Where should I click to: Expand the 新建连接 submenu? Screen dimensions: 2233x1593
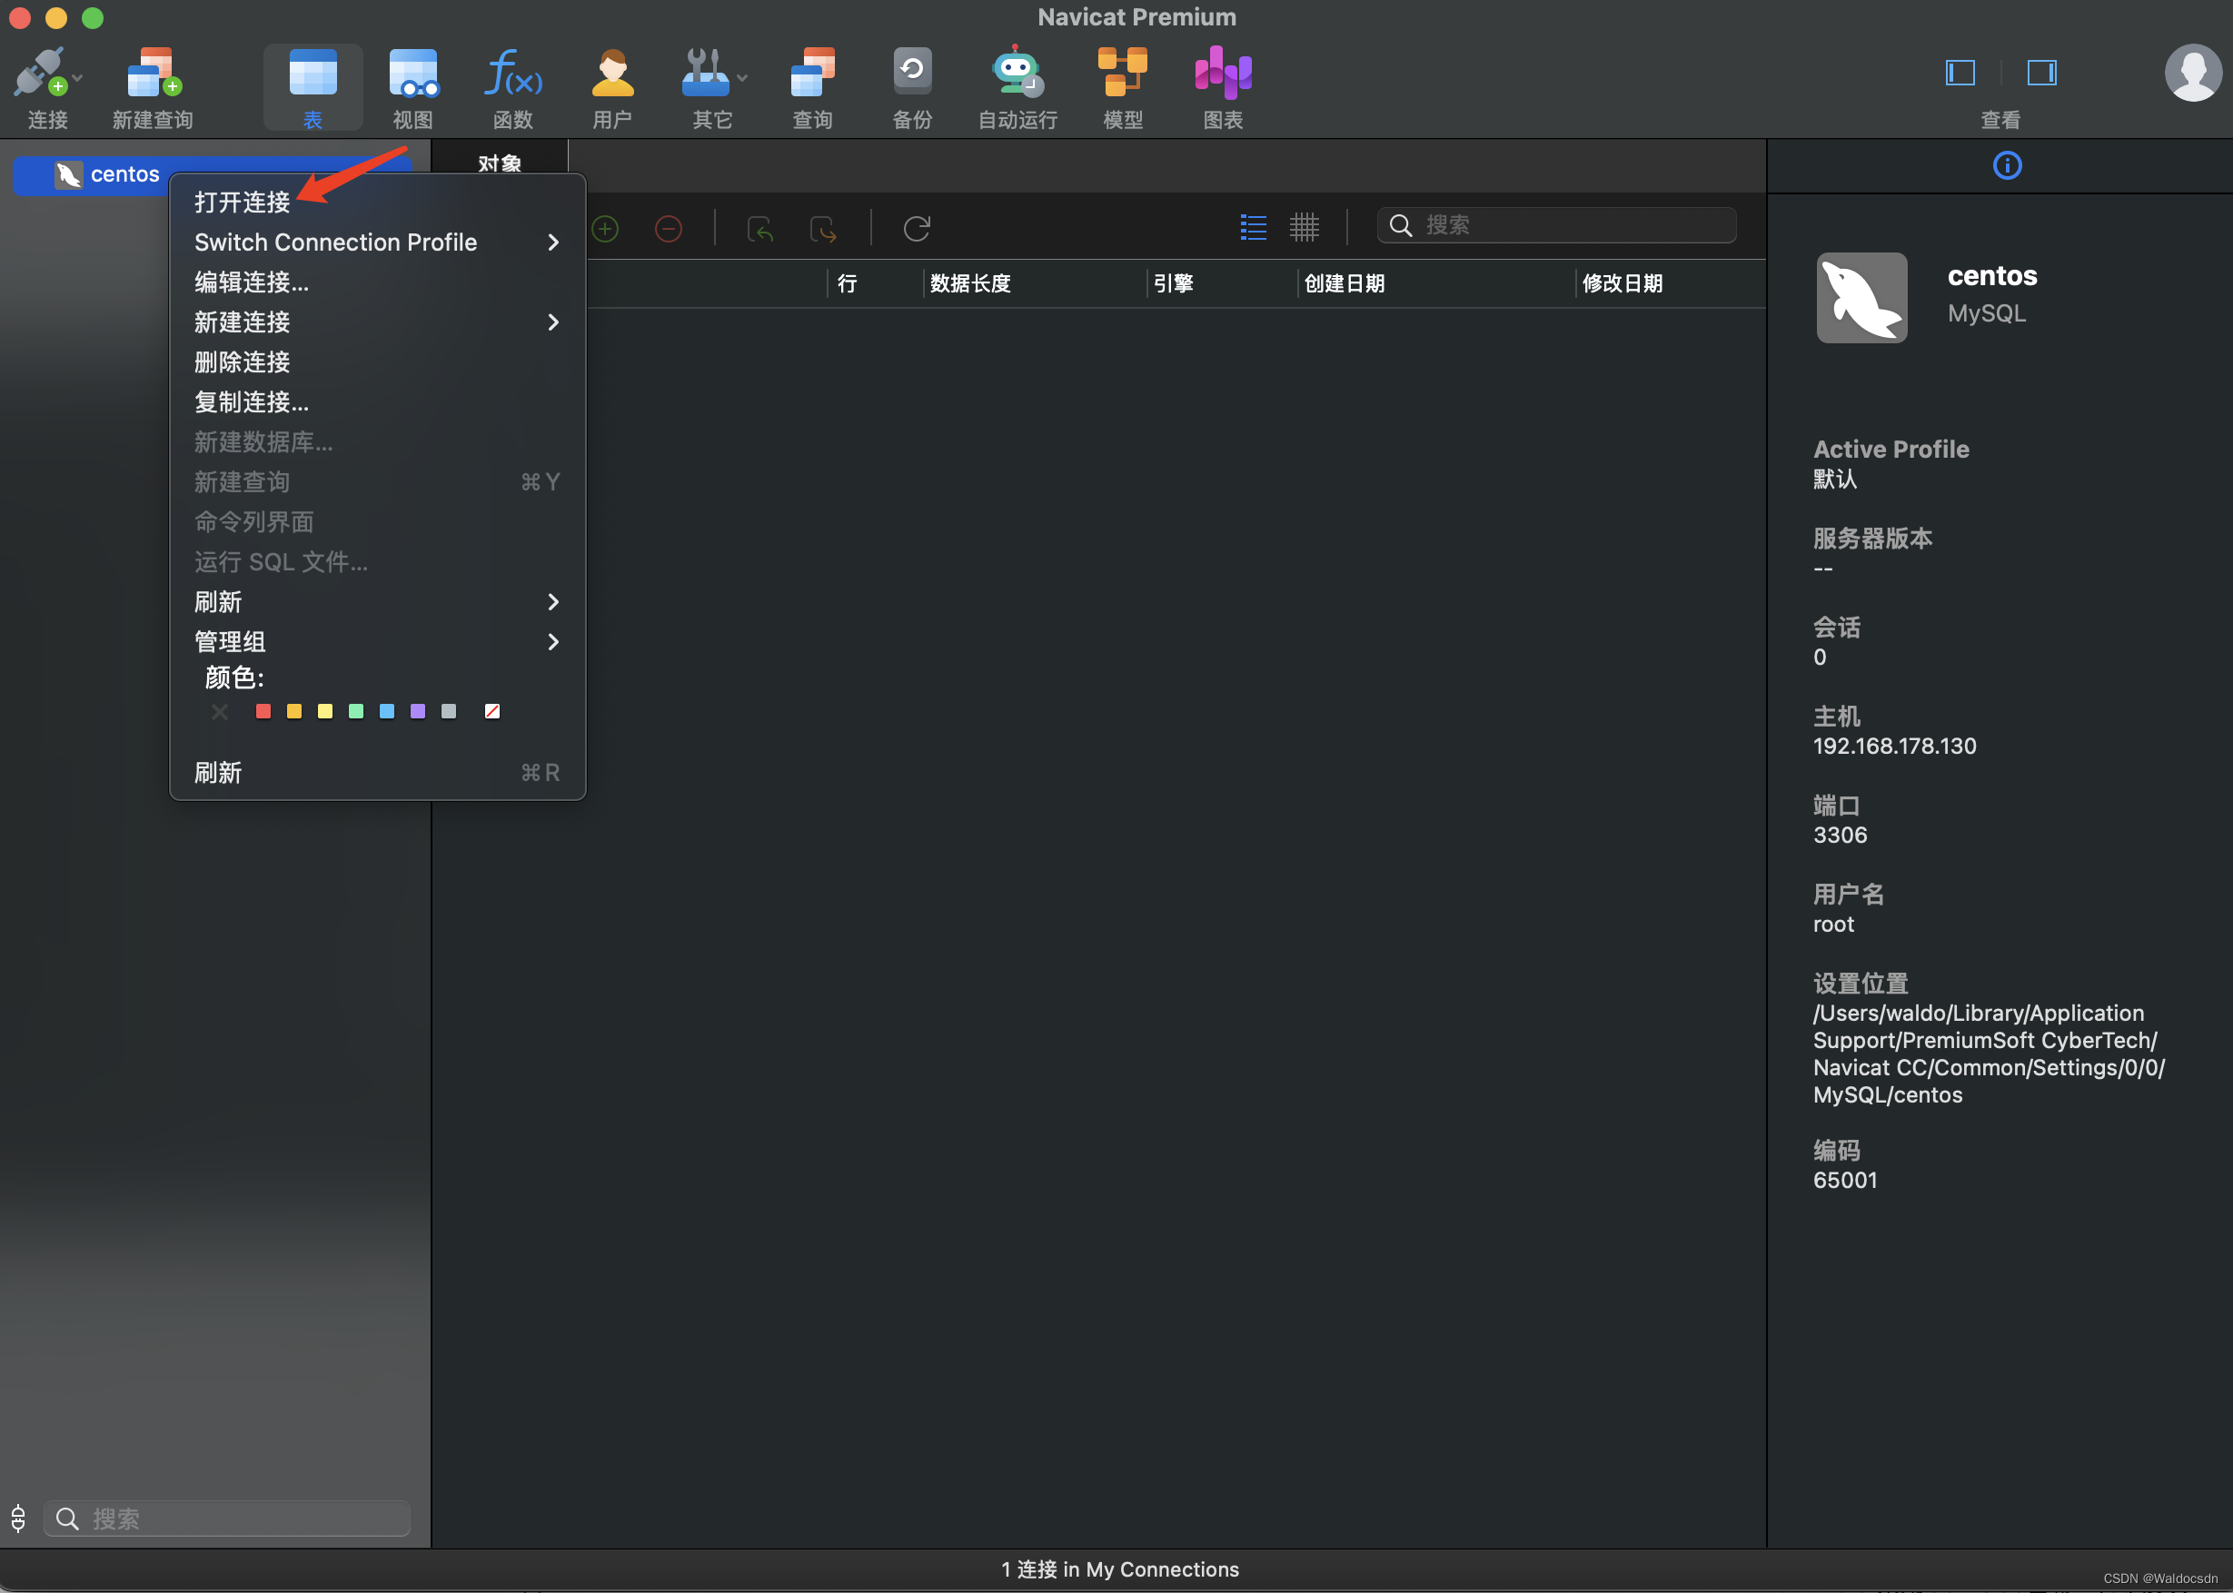(x=378, y=322)
